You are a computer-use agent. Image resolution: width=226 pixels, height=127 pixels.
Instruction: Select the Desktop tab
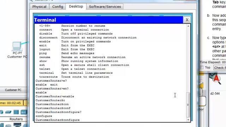tap(76, 6)
